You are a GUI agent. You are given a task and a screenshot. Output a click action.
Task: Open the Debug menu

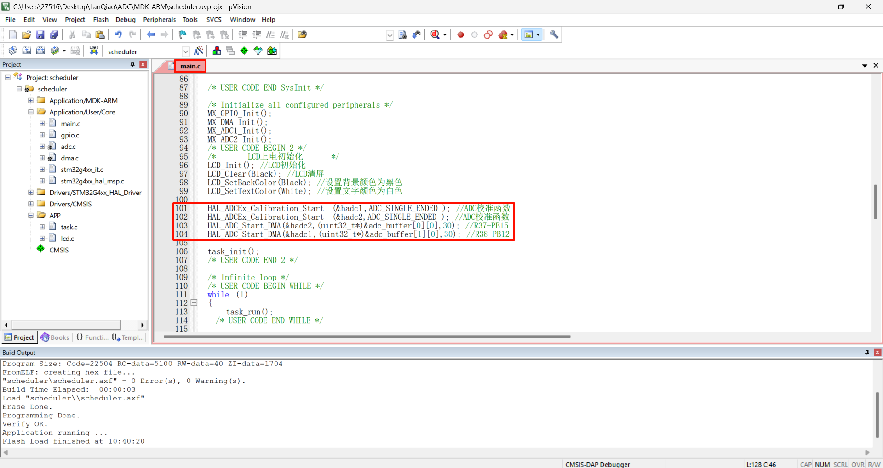[x=126, y=20]
